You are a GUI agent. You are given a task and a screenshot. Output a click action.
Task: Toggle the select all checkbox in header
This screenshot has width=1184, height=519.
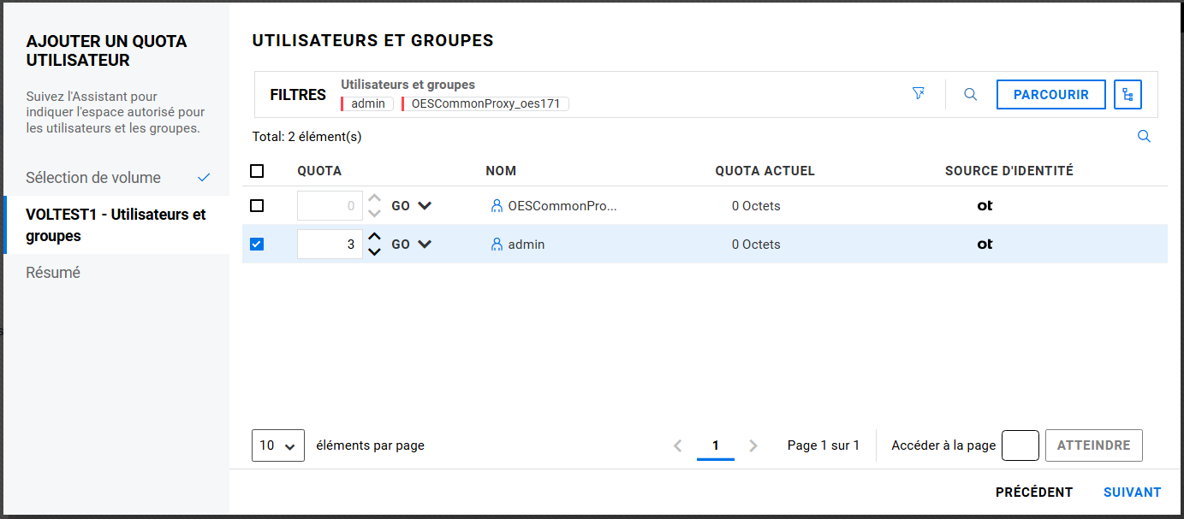pos(257,171)
